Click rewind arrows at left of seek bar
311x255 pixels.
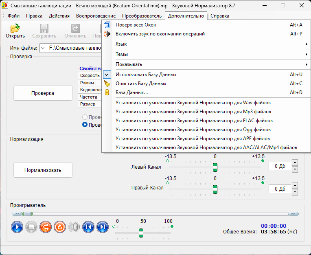pos(17,214)
